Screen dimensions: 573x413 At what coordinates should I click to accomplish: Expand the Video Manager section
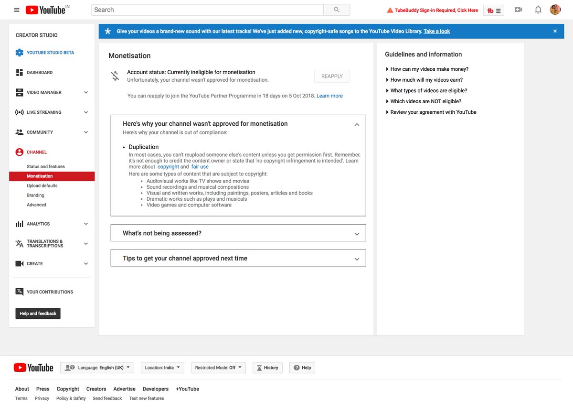pos(86,92)
